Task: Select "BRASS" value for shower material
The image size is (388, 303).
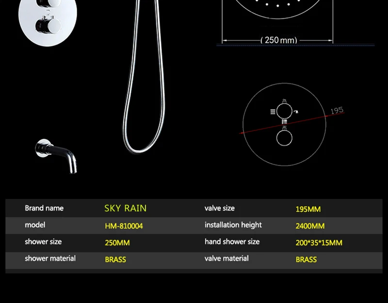Action: point(115,259)
